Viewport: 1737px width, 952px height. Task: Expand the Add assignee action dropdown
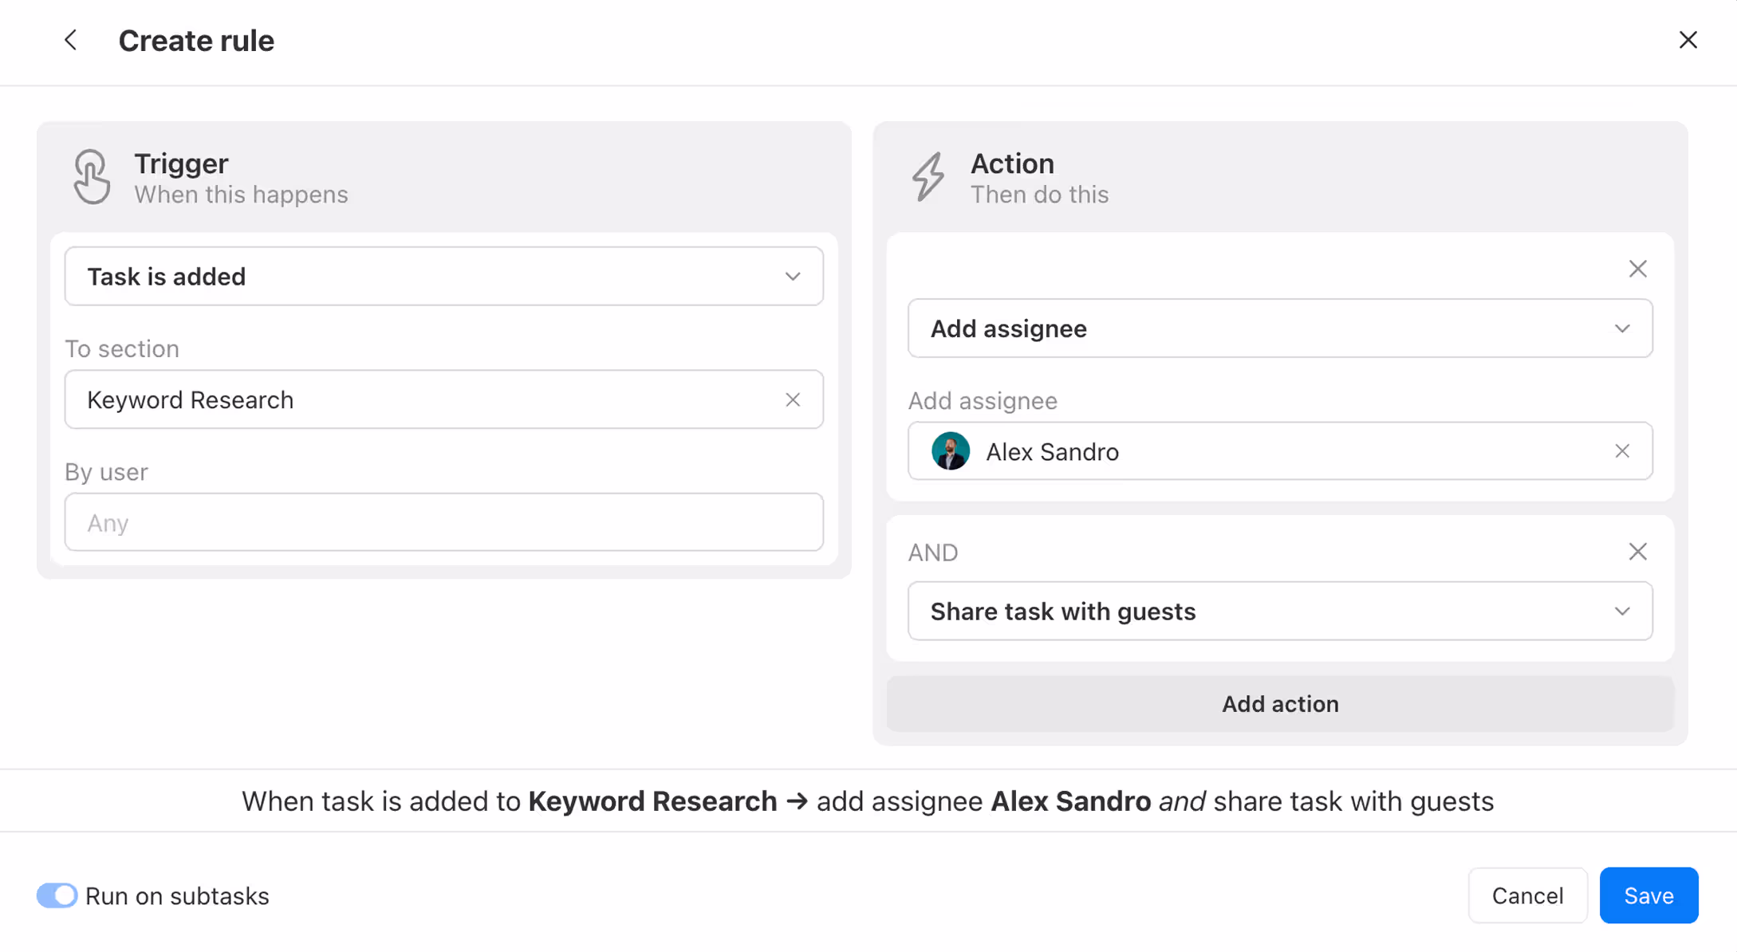[1279, 328]
